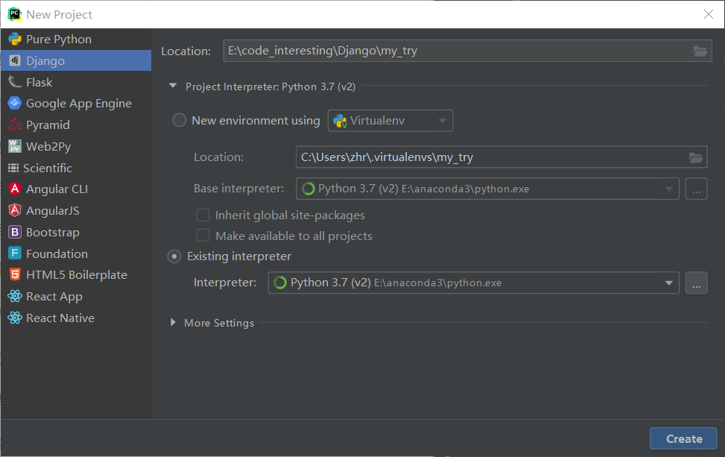Choose Scientific project type
Viewport: 725px width, 457px height.
[76, 168]
